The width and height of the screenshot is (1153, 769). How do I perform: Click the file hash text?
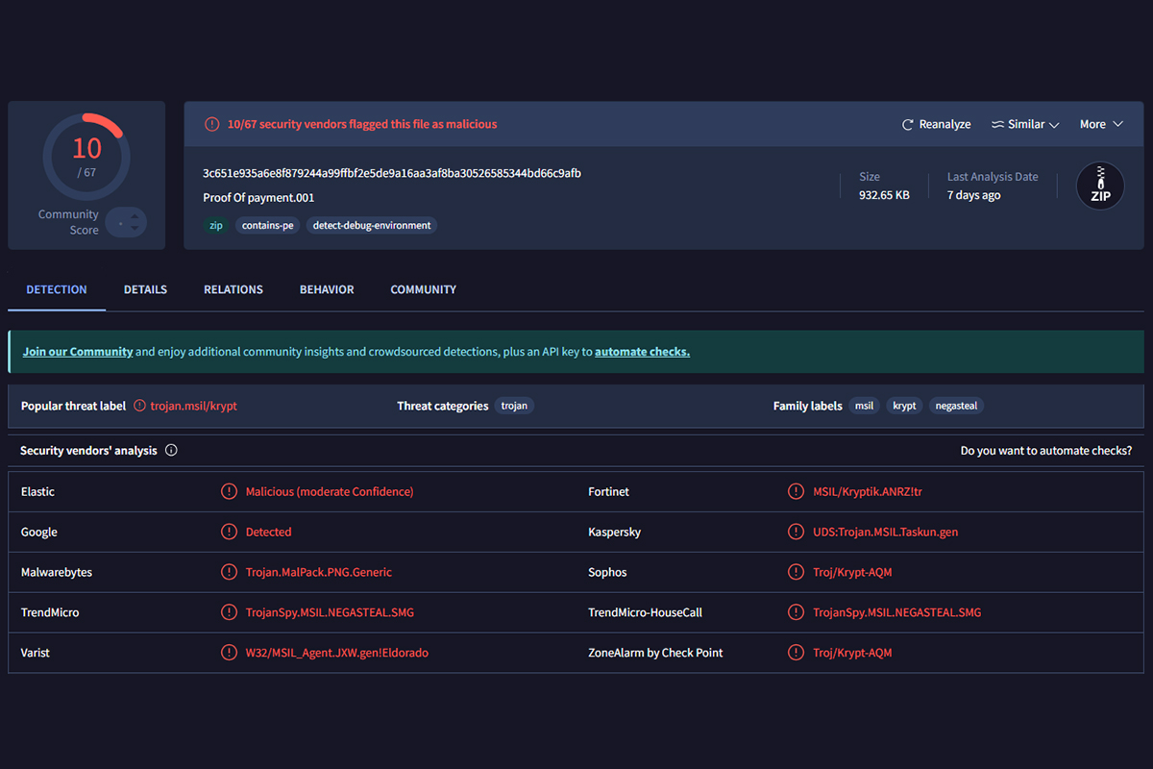click(x=391, y=174)
